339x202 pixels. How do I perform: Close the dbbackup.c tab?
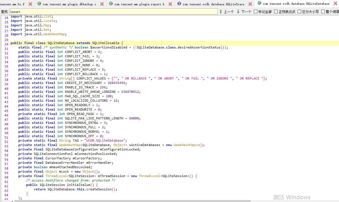click(102, 4)
